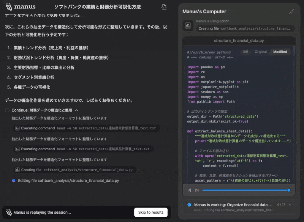Viewport: 304px width, 222px height.
Task: Jump to previous step in replay
Action: click(x=189, y=190)
